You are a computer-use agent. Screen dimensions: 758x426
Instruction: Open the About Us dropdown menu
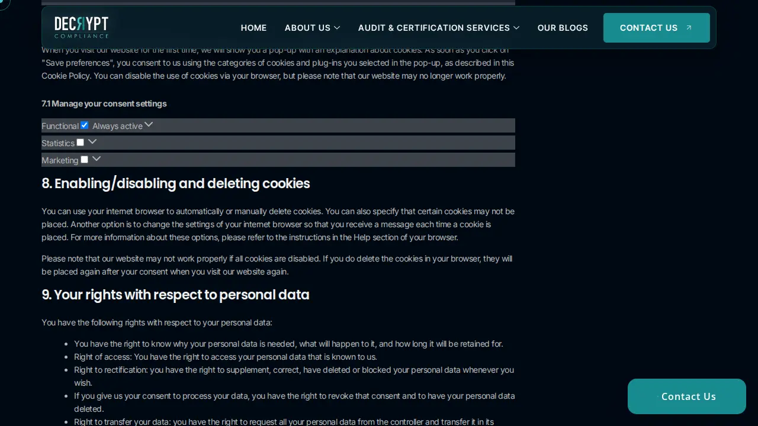pos(312,28)
